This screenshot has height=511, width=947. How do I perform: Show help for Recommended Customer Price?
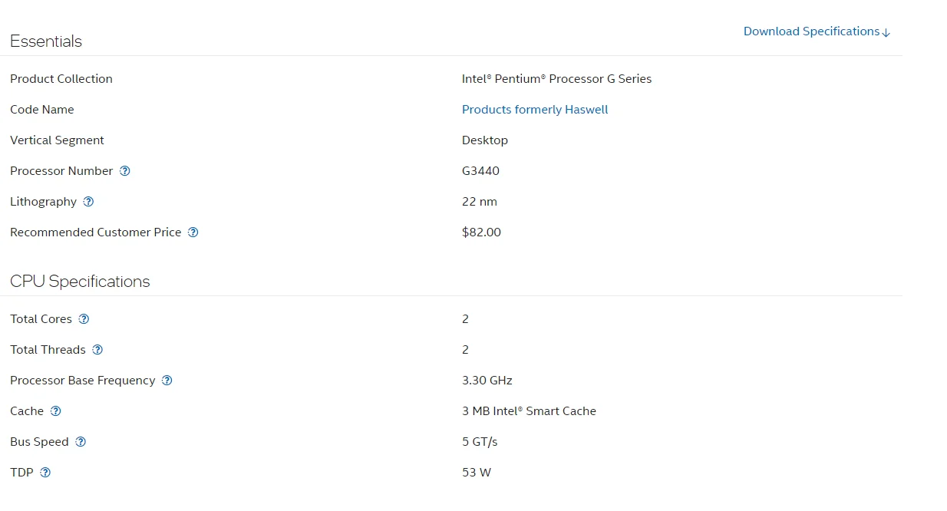coord(193,232)
